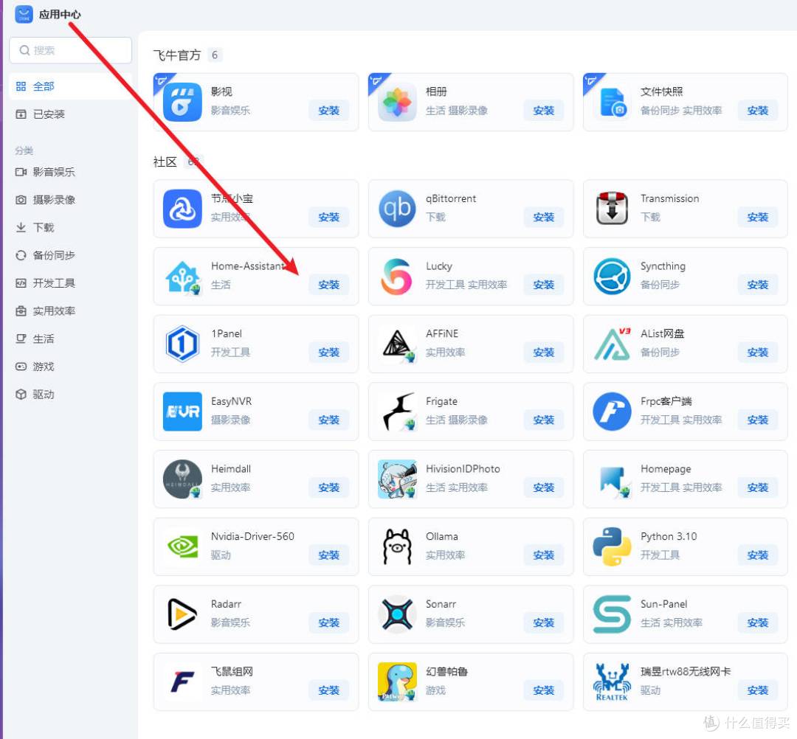Click the 幻兽帕鲁 game icon
The width and height of the screenshot is (797, 739).
[x=397, y=681]
